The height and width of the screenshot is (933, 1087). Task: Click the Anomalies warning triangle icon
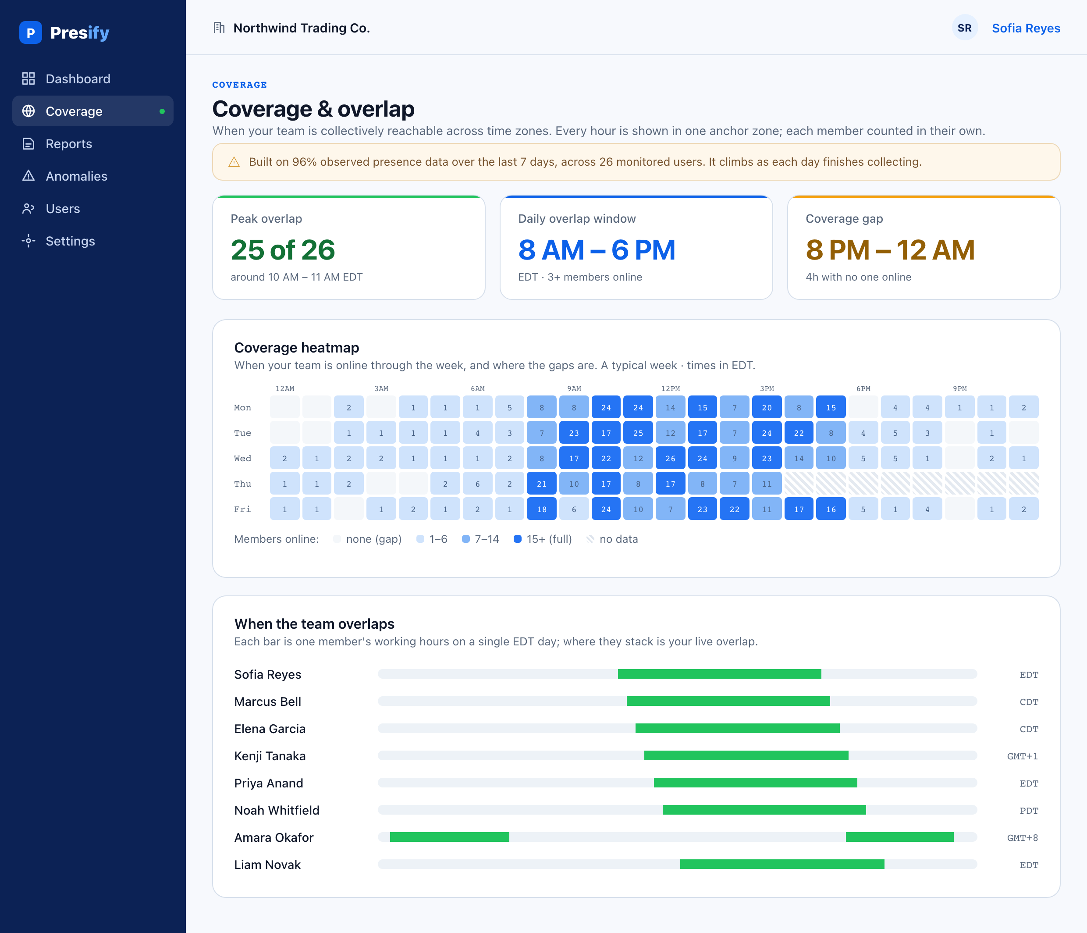click(28, 176)
